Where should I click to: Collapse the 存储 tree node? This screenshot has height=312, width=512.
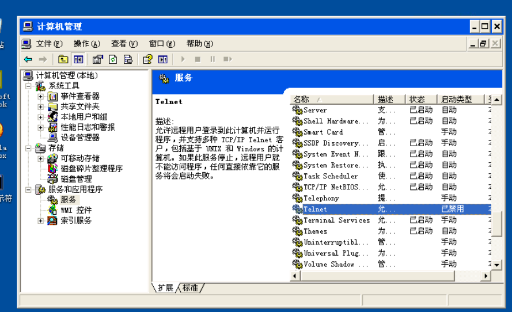(x=28, y=148)
